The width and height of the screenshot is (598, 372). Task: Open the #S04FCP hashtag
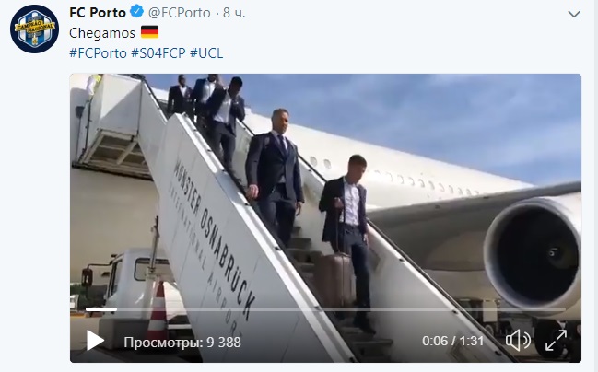[158, 53]
